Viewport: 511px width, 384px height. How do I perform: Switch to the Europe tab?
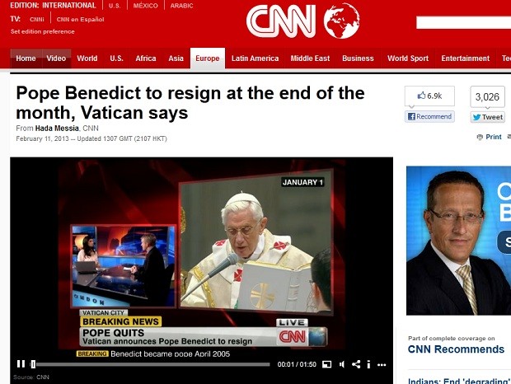click(208, 59)
